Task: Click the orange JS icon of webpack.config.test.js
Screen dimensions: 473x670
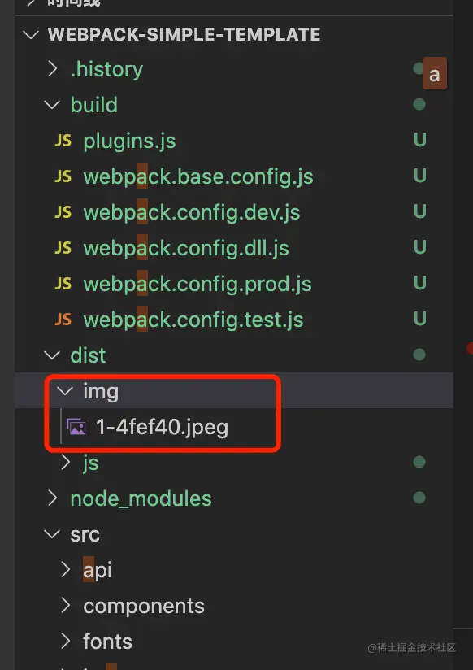Action: (x=63, y=320)
